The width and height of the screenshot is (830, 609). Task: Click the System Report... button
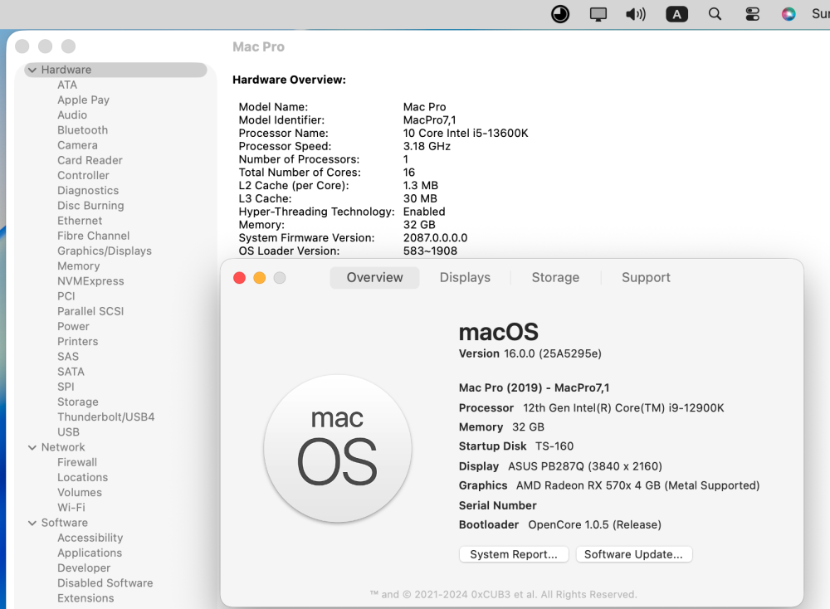(x=514, y=554)
